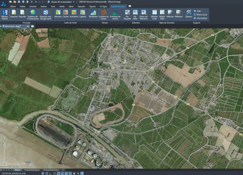
Task: Switch to the Présentation2 layout tab
Action: tap(51, 170)
